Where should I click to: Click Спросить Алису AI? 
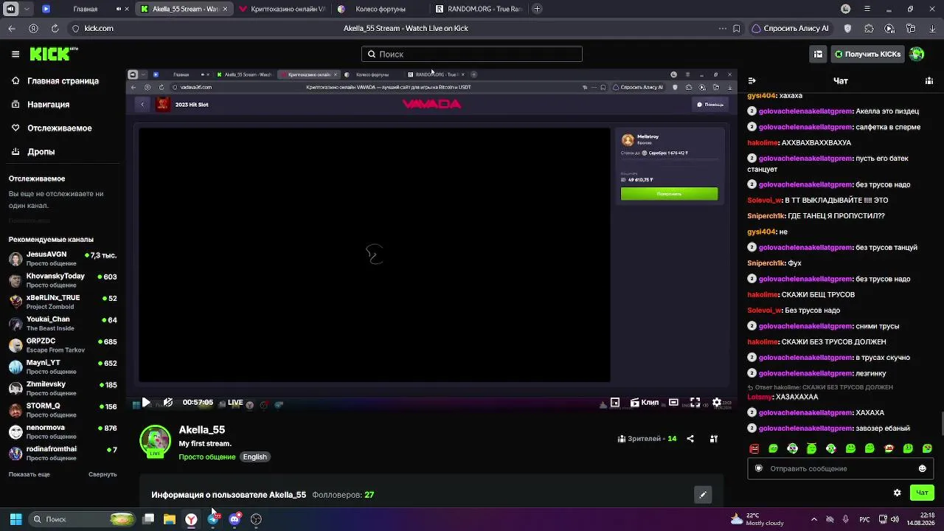[790, 29]
